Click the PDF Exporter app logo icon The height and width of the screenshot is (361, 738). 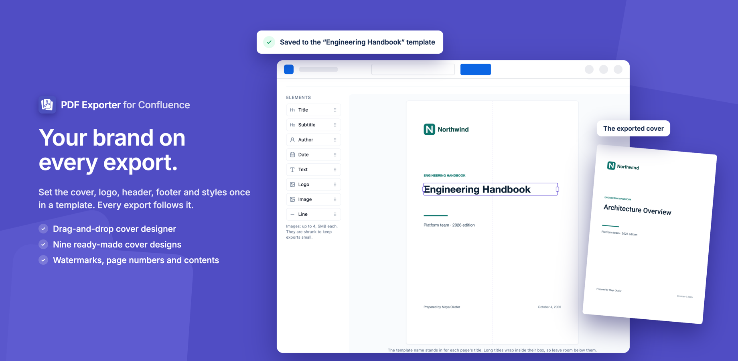(x=47, y=105)
